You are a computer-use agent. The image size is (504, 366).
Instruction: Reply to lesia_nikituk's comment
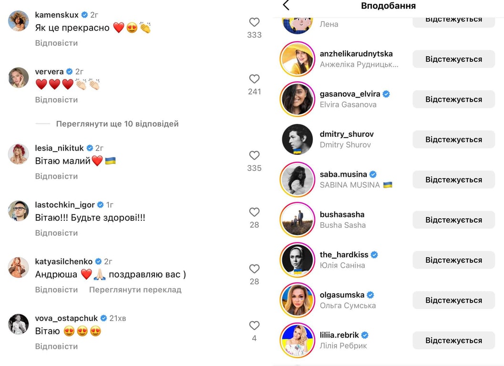56,176
